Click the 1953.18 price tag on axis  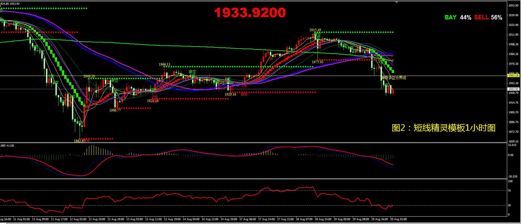(513, 76)
